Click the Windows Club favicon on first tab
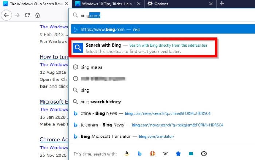Image resolution: width=255 pixels, height=160 pixels. [x=5, y=4]
